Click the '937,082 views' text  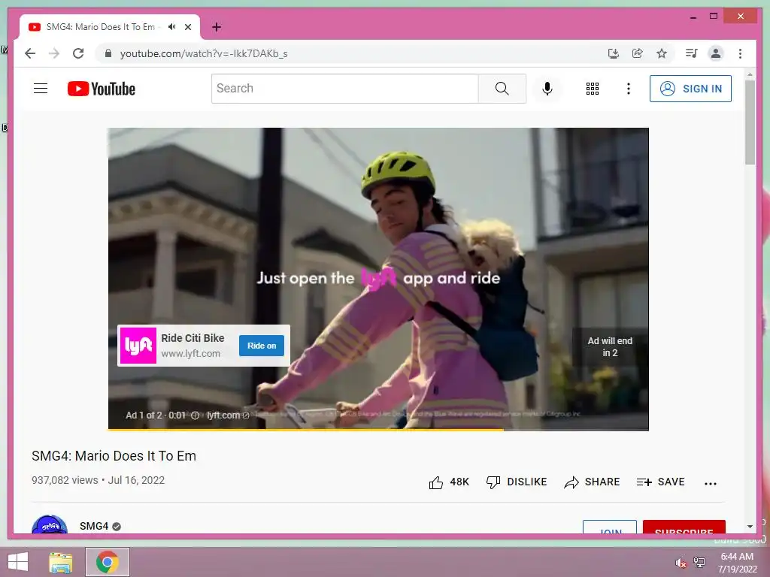click(x=65, y=480)
